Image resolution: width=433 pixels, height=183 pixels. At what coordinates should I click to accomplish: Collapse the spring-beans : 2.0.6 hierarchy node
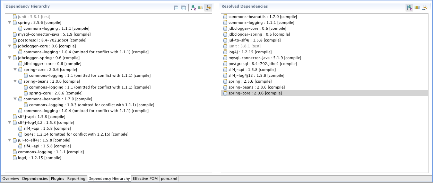(x=15, y=81)
